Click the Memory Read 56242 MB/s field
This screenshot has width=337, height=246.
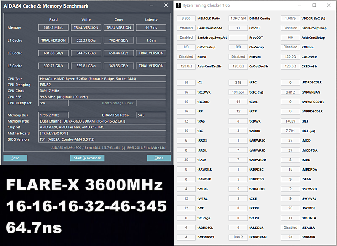point(53,27)
